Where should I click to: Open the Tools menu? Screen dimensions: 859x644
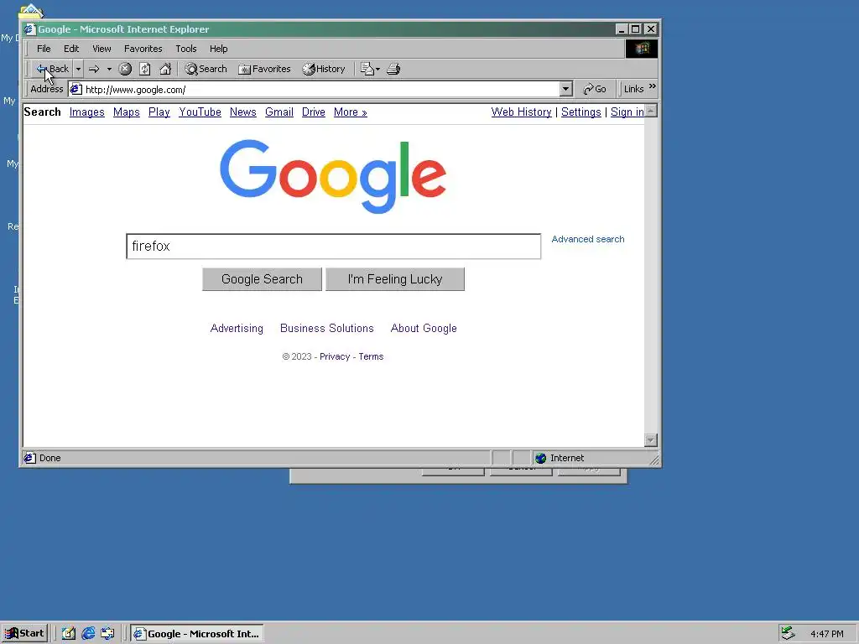coord(185,49)
